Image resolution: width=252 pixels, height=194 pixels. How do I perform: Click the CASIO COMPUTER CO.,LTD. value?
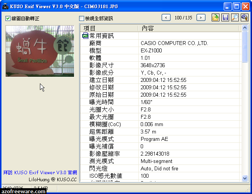(174, 43)
